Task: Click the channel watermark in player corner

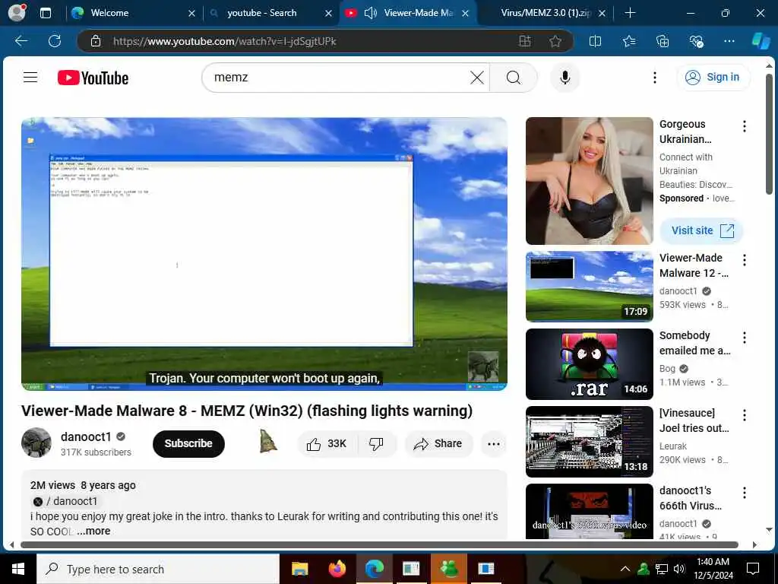Action: (483, 366)
